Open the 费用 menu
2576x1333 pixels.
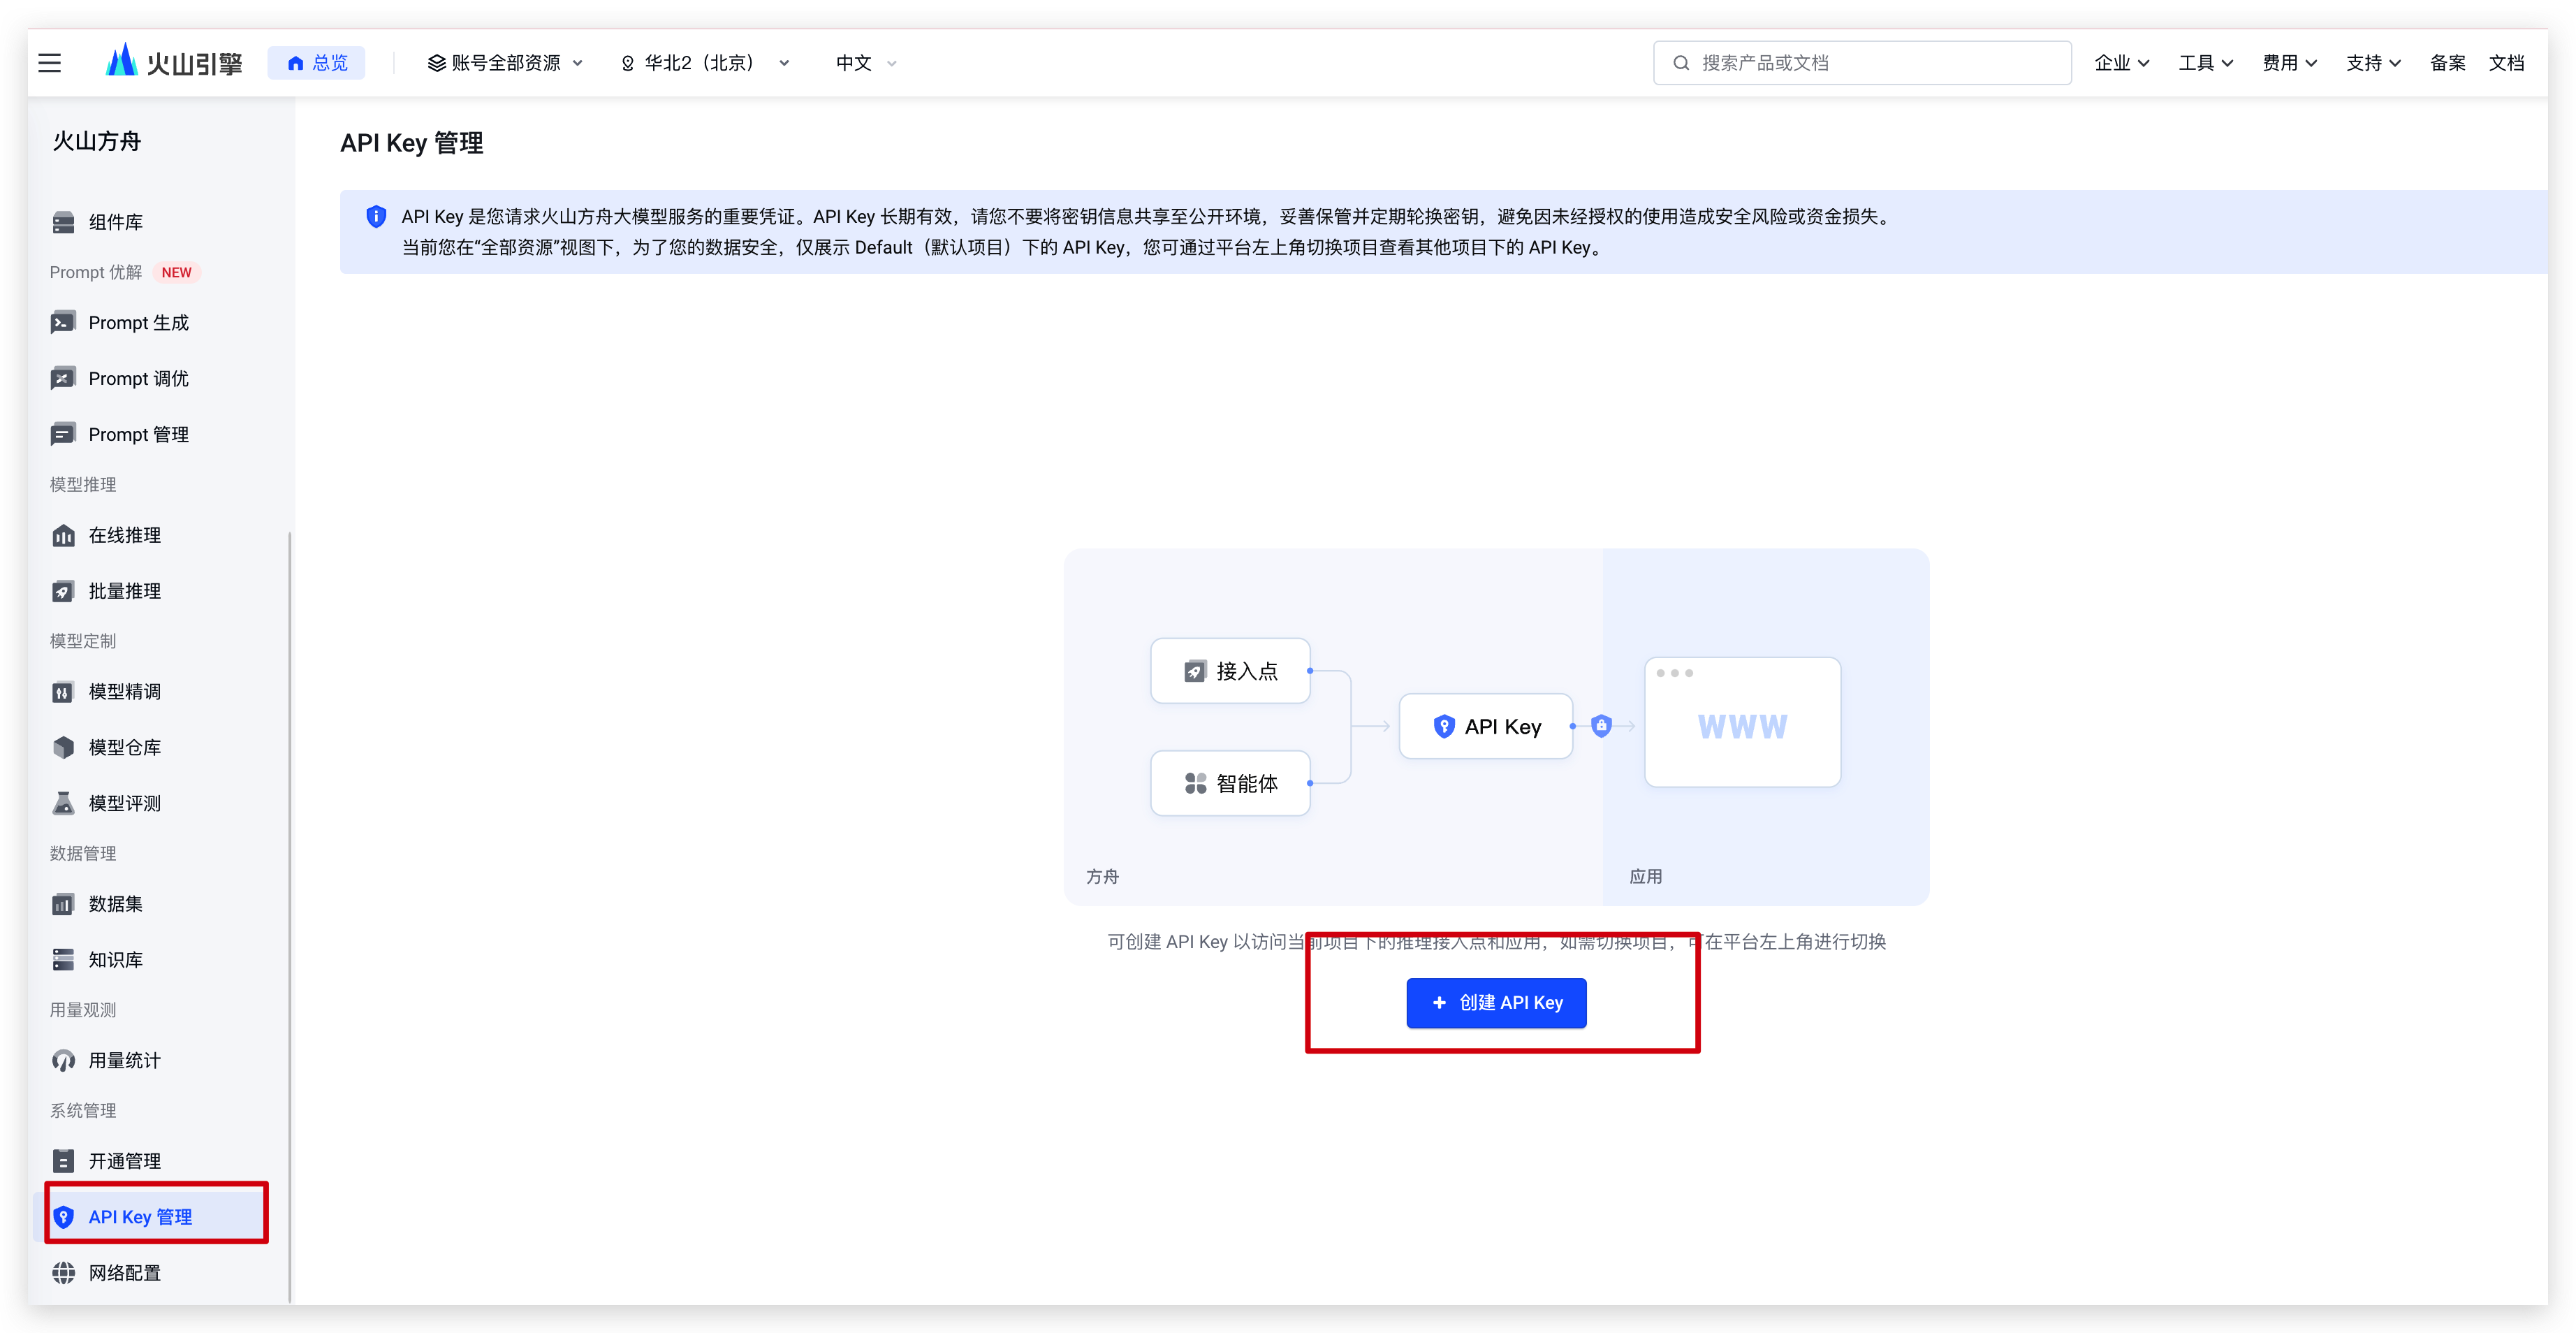click(2289, 63)
